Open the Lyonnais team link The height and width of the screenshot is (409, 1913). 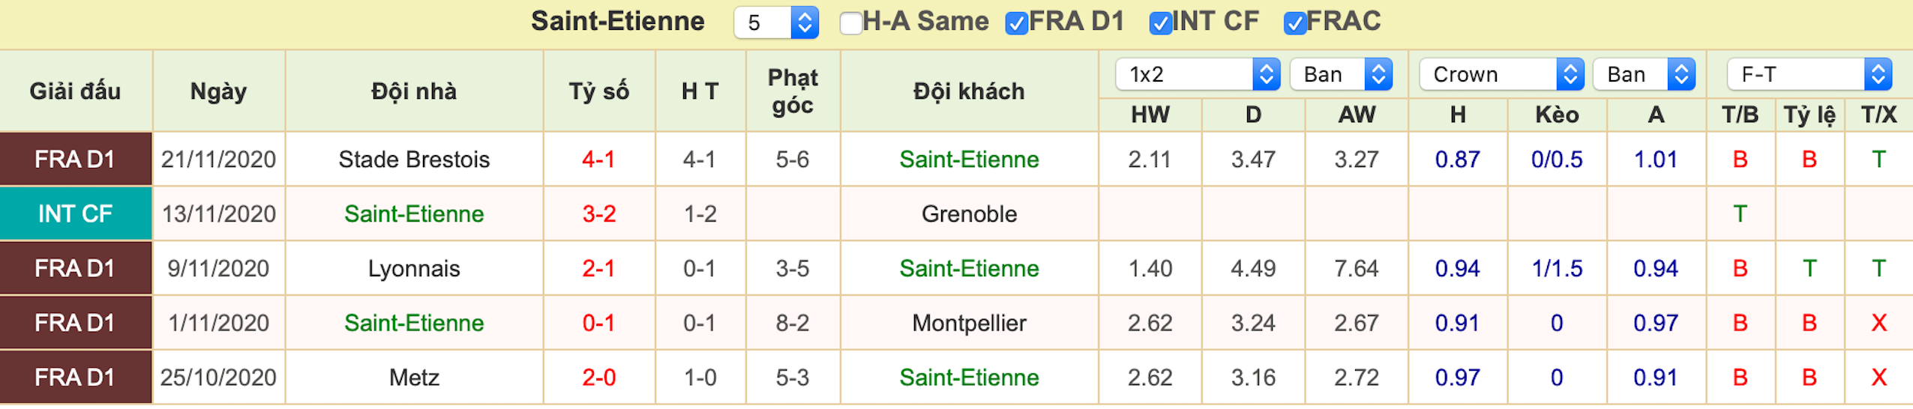click(414, 269)
